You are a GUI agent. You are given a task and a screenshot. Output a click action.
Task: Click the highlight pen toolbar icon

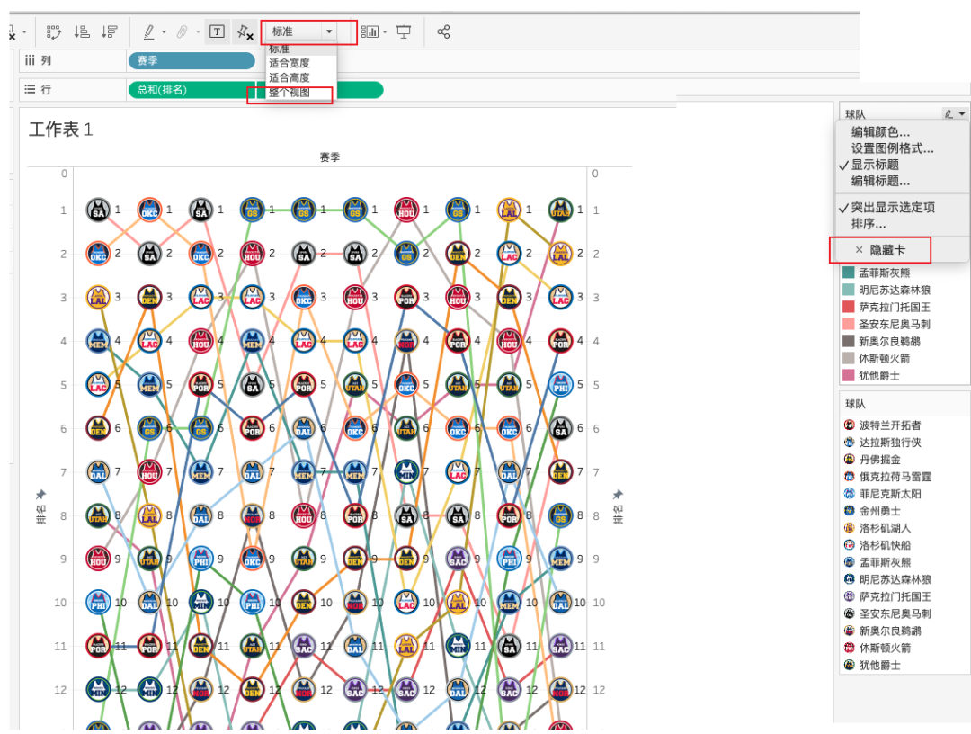(149, 31)
